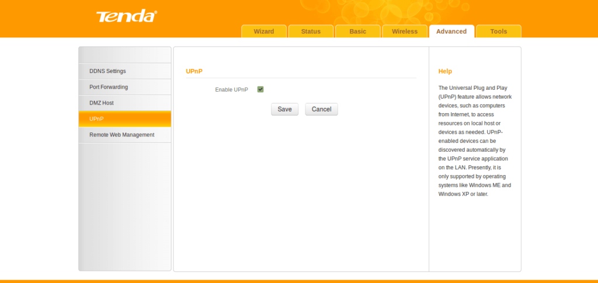Click the Cancel button
The image size is (598, 283).
(321, 109)
